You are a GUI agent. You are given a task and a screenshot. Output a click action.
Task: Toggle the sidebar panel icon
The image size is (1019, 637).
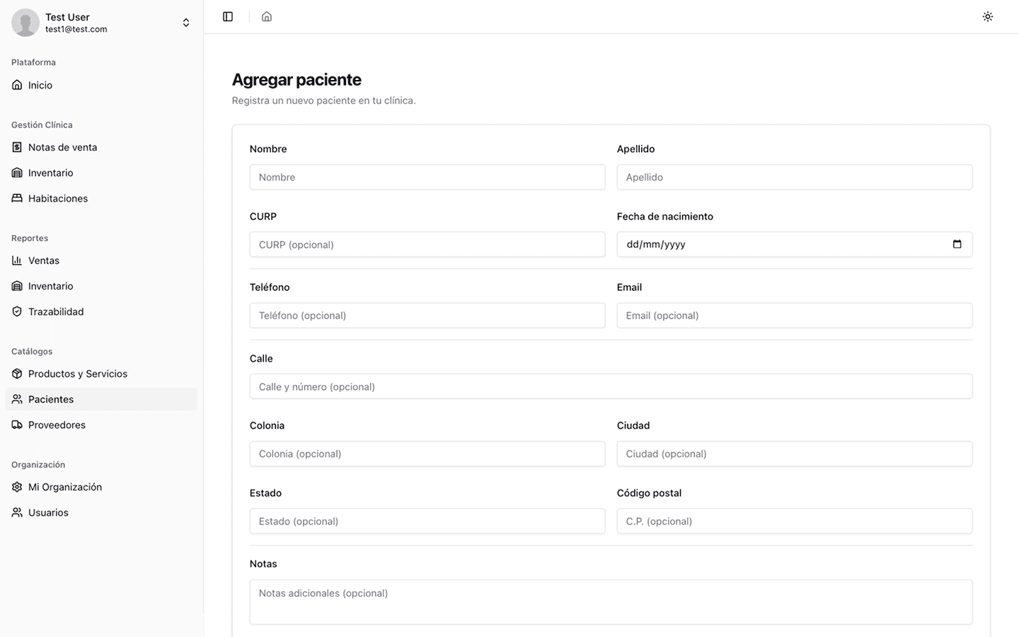[x=228, y=16]
